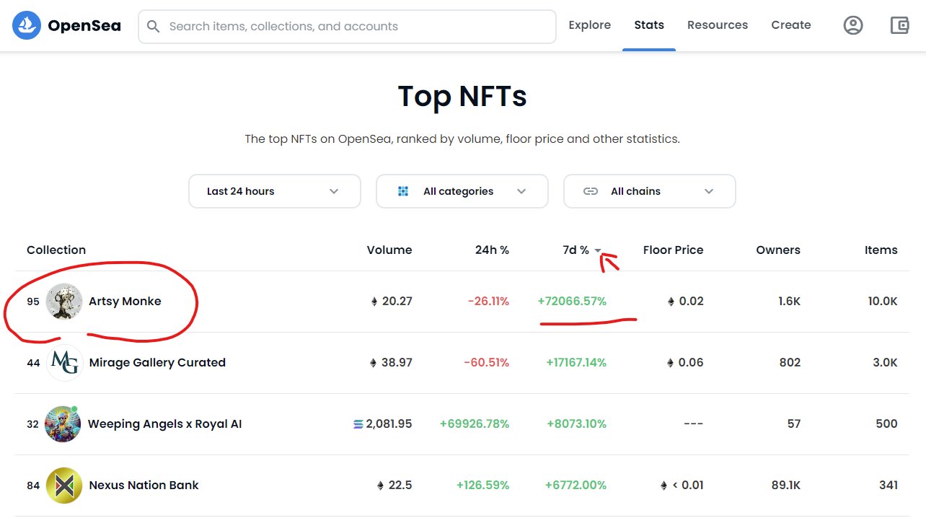926x518 pixels.
Task: Click the OpenSea wordmark text
Action: point(84,26)
